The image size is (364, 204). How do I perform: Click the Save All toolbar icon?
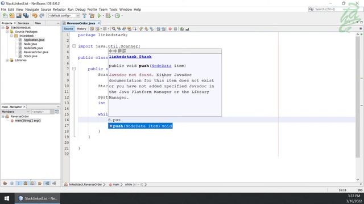pos(26,16)
